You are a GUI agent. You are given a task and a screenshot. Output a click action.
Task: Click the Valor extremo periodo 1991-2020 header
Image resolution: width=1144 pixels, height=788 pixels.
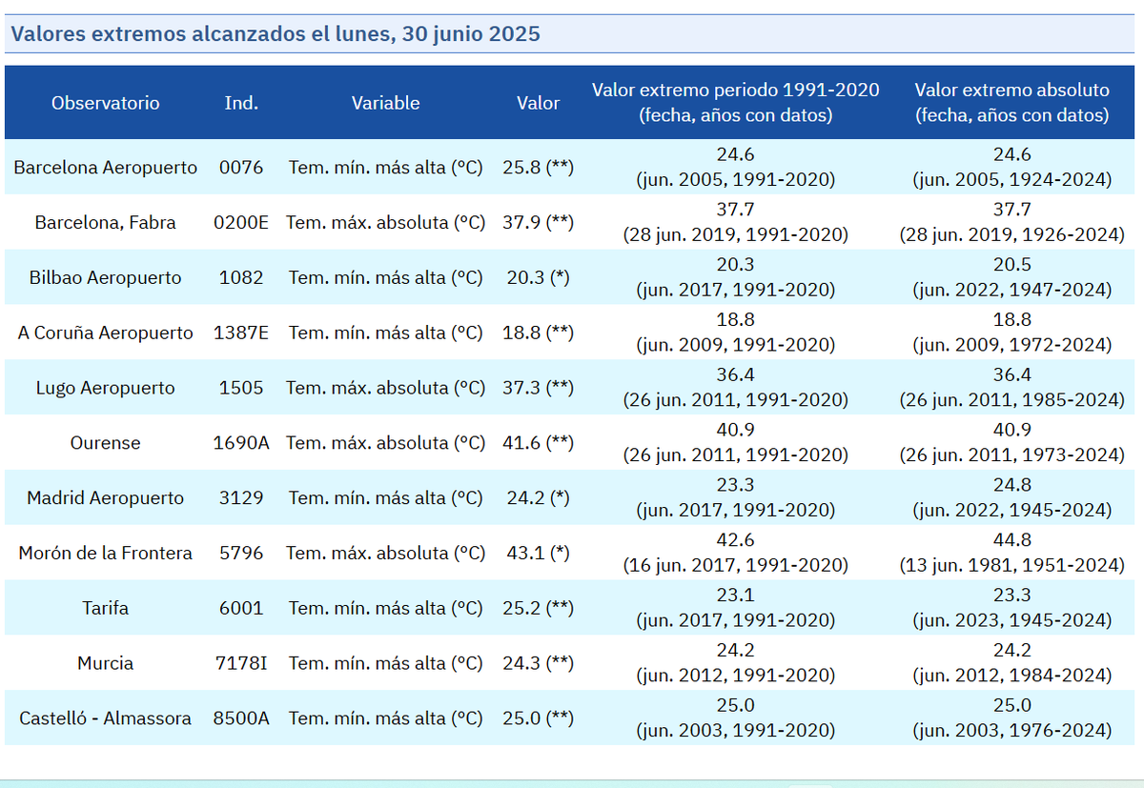pos(735,102)
